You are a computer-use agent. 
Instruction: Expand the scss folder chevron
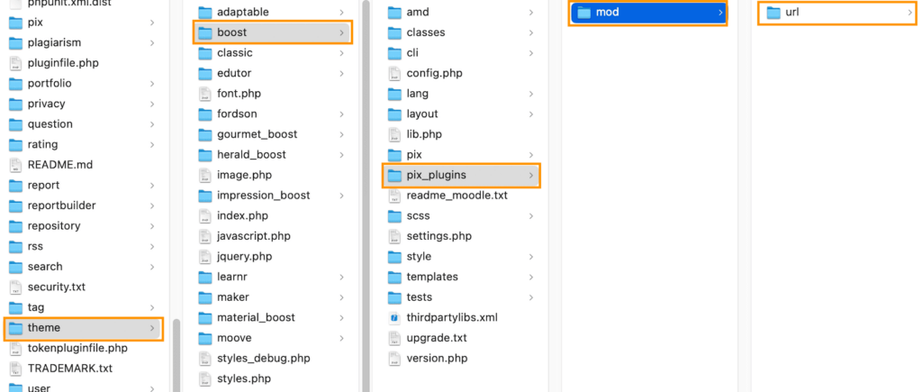pos(531,216)
